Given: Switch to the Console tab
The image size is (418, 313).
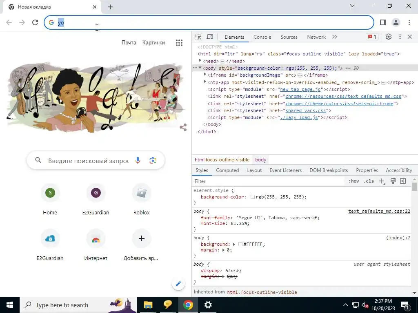Looking at the screenshot, I should (x=262, y=37).
